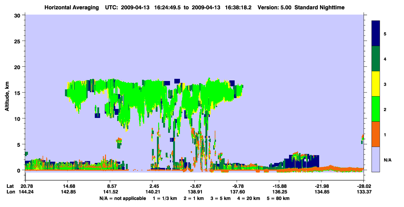Click the dark green level 4 color swatch
Viewport: 404px width, 207px height.
pyautogui.click(x=376, y=59)
